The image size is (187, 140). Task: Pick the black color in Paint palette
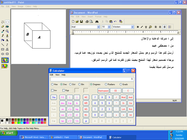pyautogui.click(x=7, y=120)
